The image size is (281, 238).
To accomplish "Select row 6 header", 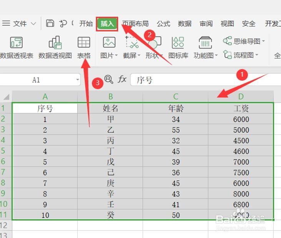I will coord(6,161).
